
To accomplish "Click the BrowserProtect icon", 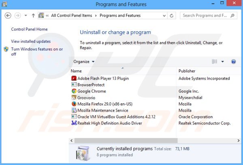I will [74, 85].
